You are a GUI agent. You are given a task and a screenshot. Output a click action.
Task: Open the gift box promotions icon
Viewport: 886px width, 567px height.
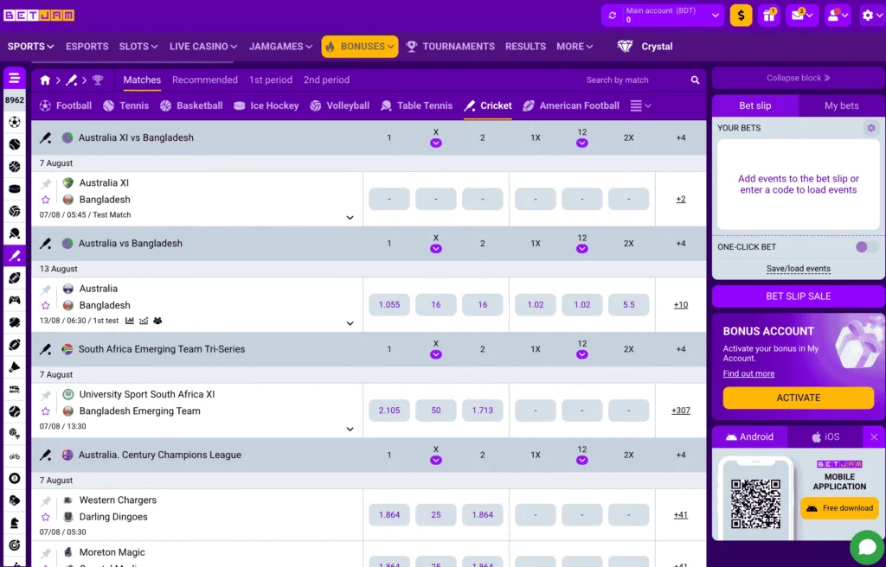(x=769, y=16)
